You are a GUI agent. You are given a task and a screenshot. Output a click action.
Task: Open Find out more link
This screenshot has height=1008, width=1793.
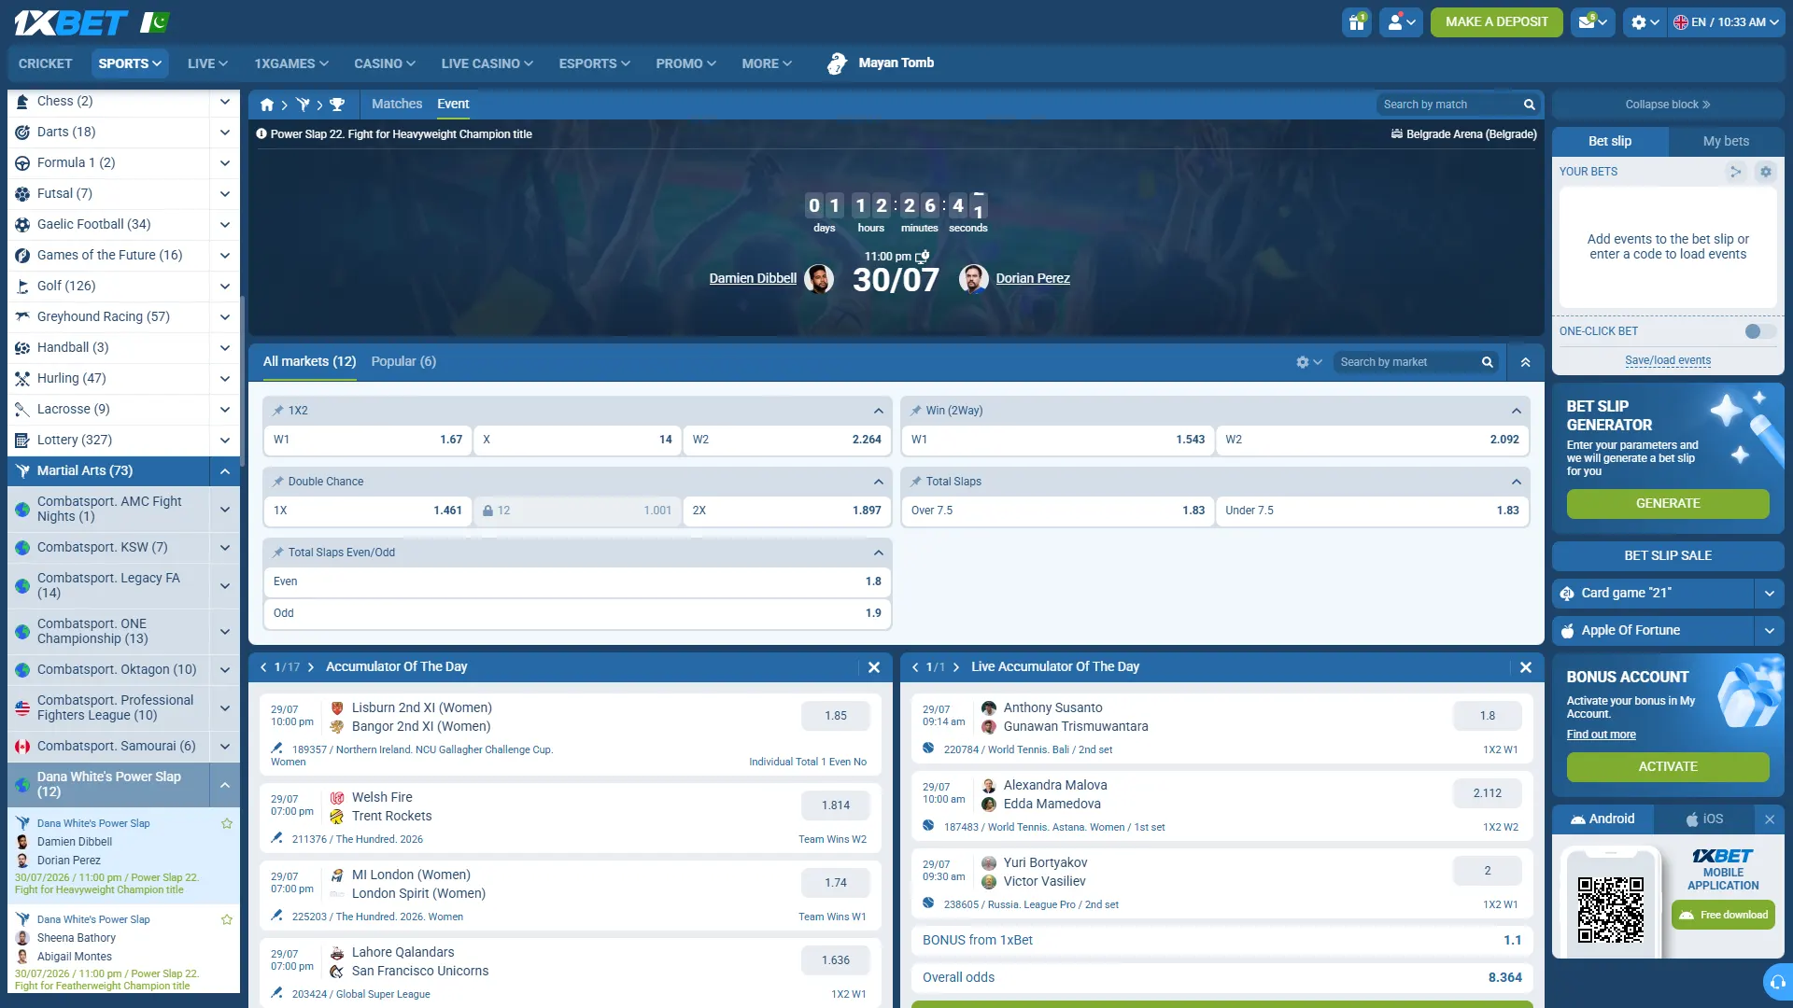(x=1601, y=735)
